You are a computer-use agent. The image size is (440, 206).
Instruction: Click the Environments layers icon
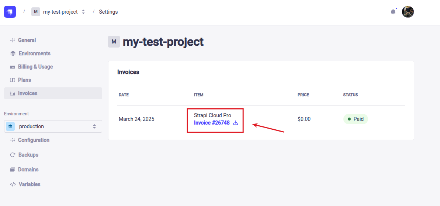point(13,53)
